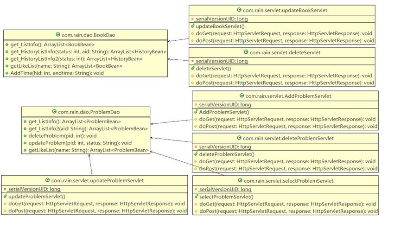407x242 pixels.
Task: Click the yellow protected icon of deleteServlet doGet
Action: (x=192, y=76)
